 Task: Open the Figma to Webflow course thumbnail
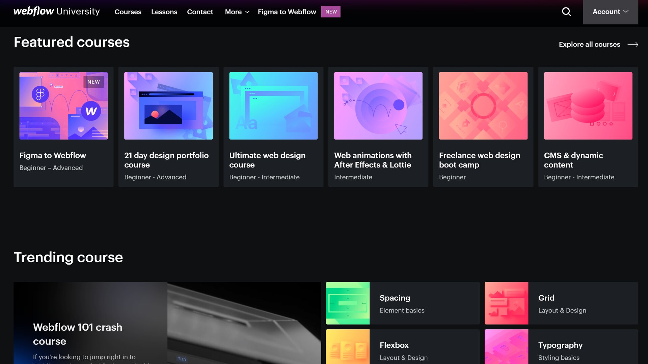tap(63, 106)
